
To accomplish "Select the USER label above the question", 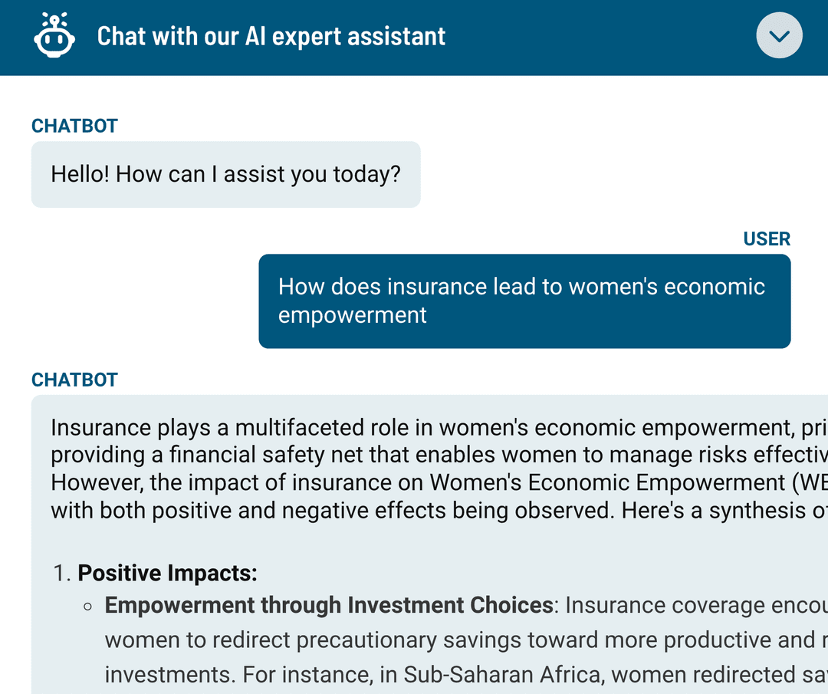I will coord(766,238).
